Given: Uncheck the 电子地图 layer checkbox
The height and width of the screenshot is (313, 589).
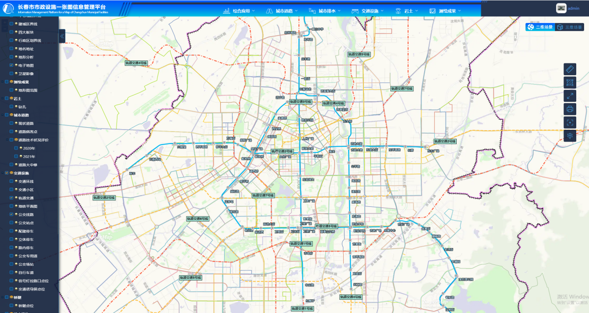Looking at the screenshot, I should [12, 65].
